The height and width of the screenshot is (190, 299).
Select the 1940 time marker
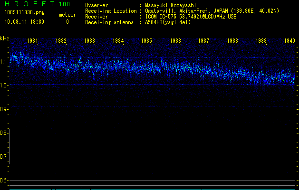(289, 41)
